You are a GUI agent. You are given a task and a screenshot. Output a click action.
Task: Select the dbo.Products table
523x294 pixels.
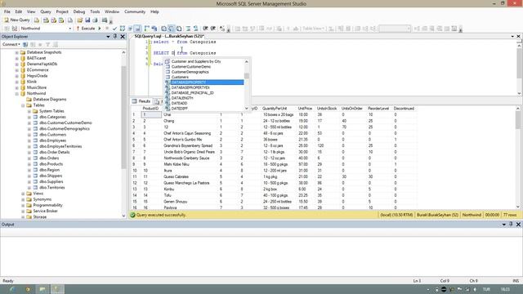click(51, 164)
